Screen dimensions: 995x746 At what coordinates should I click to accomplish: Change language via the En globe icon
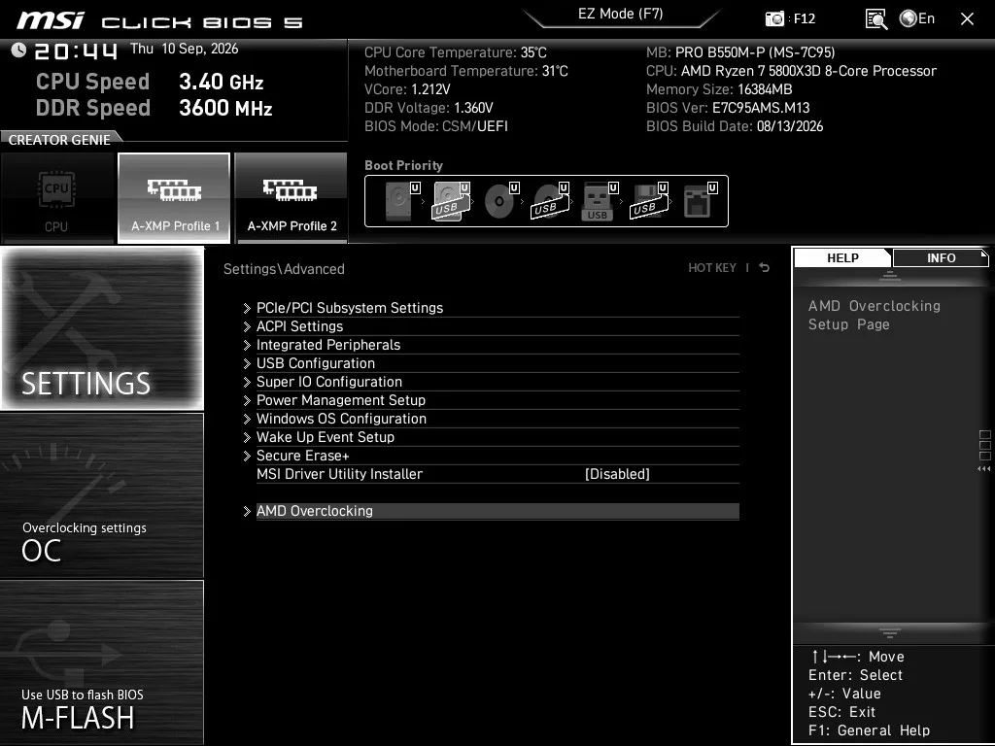(x=917, y=18)
